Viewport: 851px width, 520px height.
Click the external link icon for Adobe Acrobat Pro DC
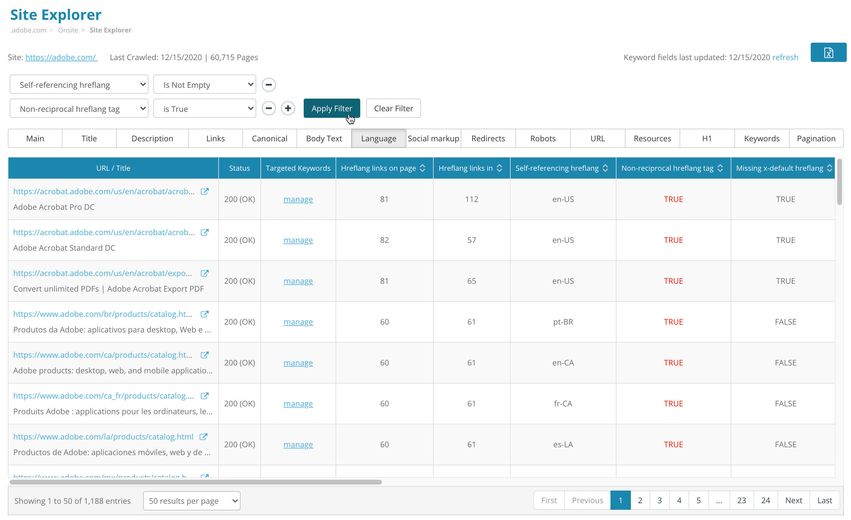pyautogui.click(x=205, y=191)
